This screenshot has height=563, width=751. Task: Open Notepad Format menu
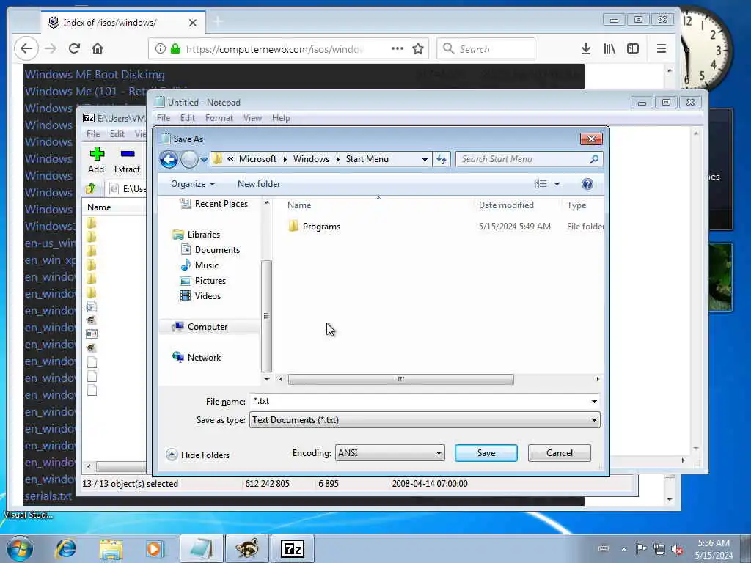pos(219,118)
